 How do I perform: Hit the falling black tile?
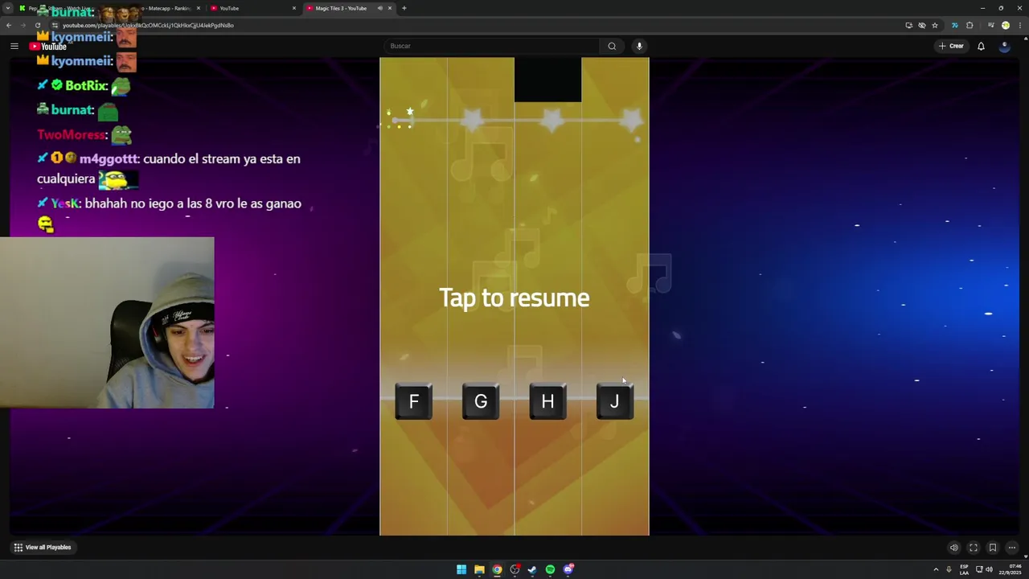tap(547, 80)
